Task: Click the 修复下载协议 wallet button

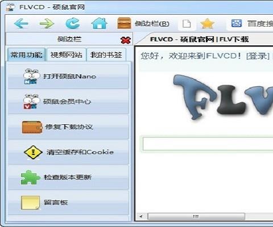Action: pos(68,127)
